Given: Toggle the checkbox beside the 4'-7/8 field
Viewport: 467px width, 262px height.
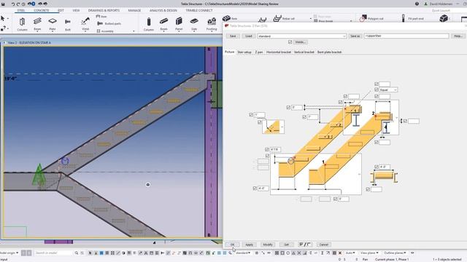Looking at the screenshot, I should tap(267, 149).
